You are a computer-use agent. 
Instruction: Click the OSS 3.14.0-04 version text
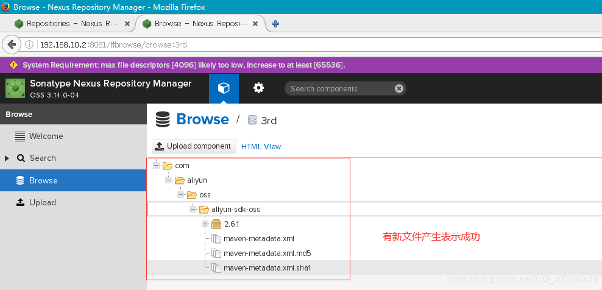pyautogui.click(x=54, y=95)
